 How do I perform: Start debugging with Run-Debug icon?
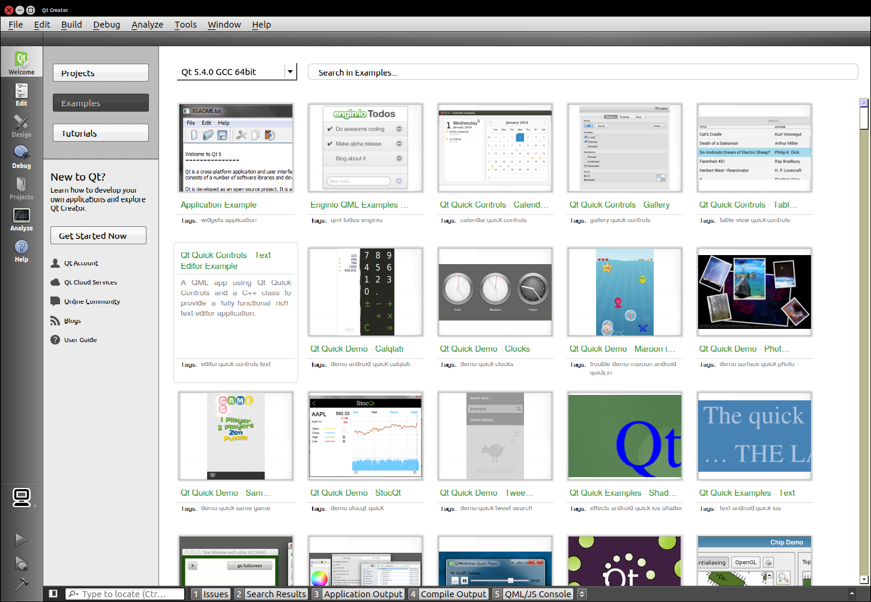tap(21, 563)
